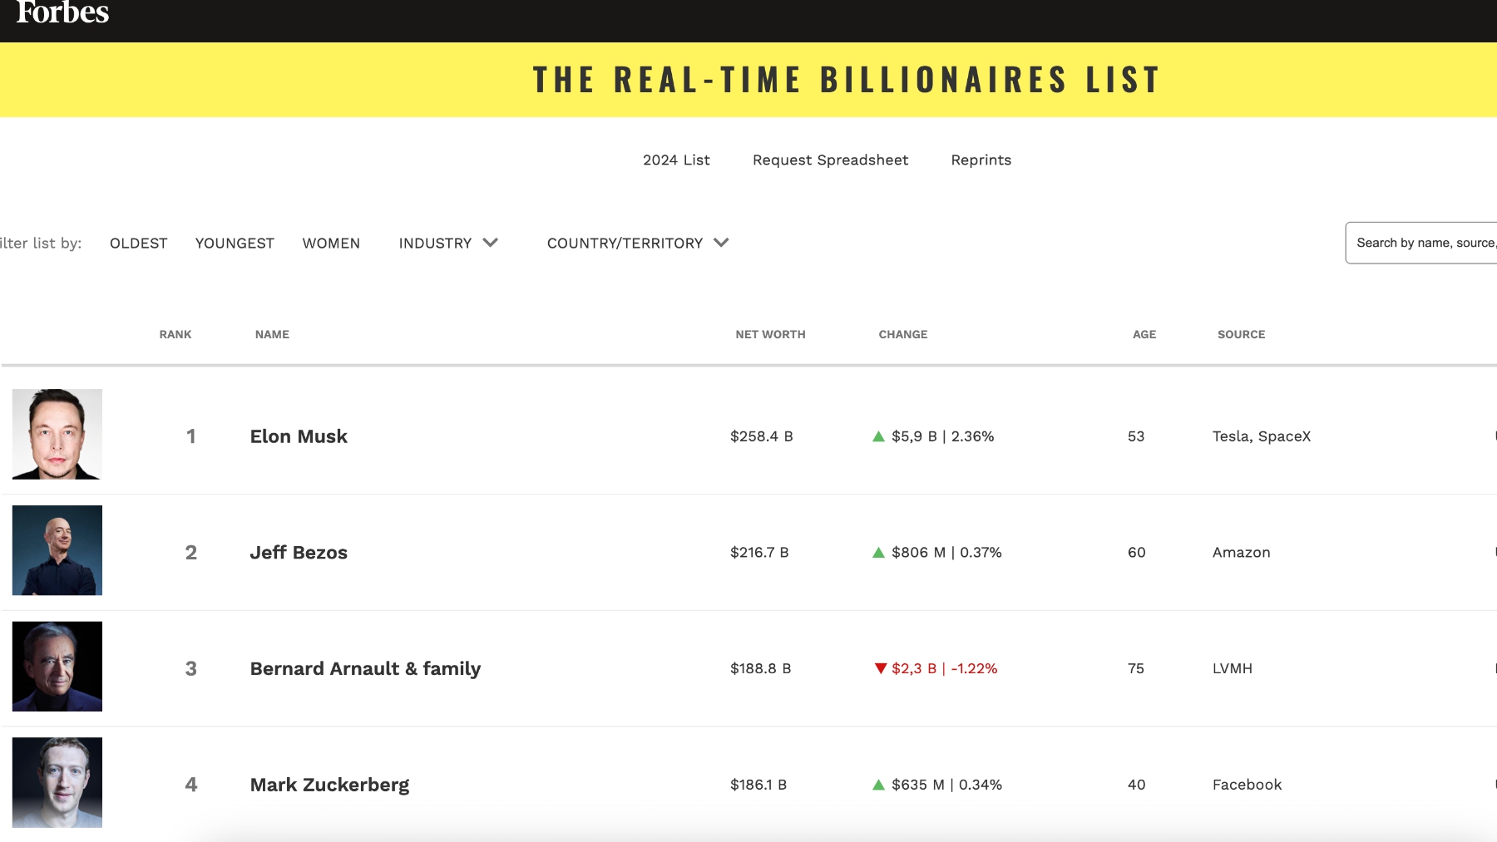Sort by the AGE column header
Screen dimensions: 1497x842
1144,334
